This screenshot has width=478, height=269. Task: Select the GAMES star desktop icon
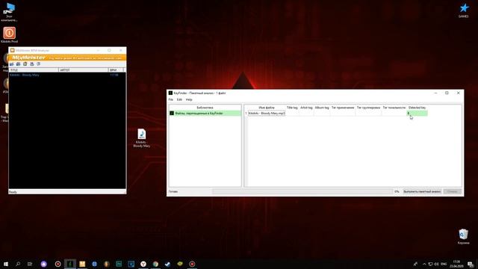(464, 10)
